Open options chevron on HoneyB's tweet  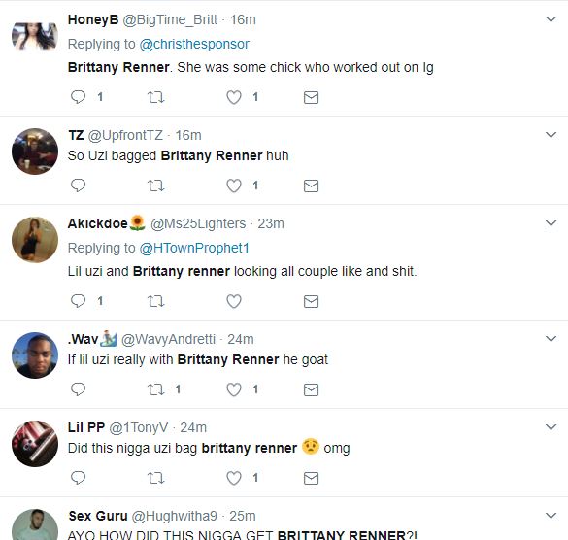pos(551,19)
